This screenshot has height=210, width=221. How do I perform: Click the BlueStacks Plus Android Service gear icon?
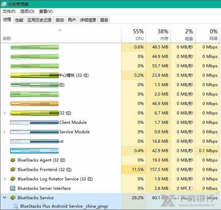[x=15, y=206]
